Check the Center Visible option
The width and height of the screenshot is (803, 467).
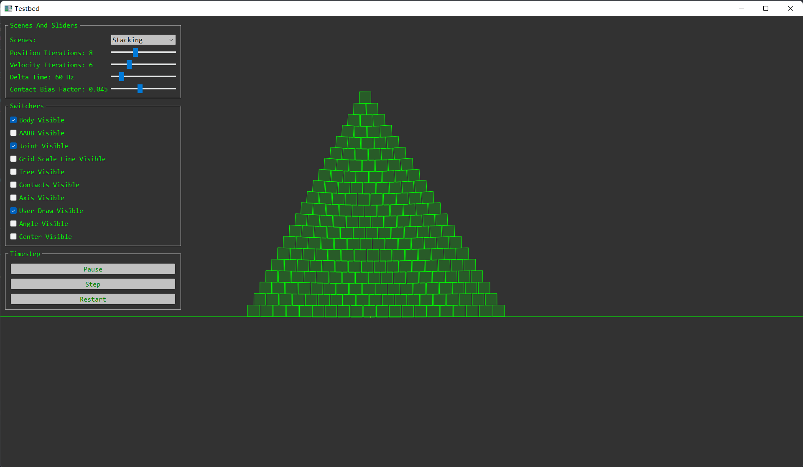tap(13, 237)
